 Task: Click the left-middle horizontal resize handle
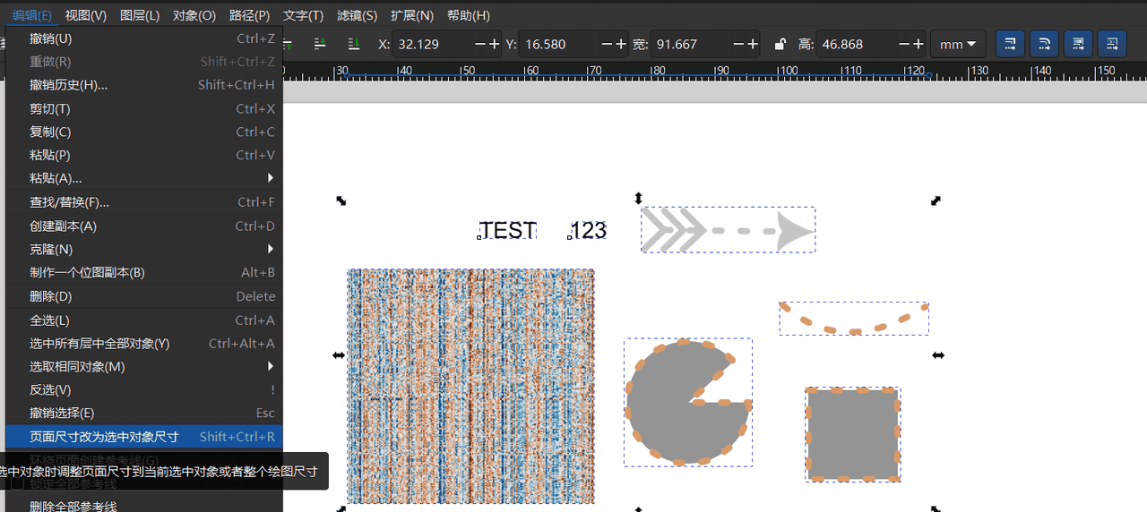point(338,355)
